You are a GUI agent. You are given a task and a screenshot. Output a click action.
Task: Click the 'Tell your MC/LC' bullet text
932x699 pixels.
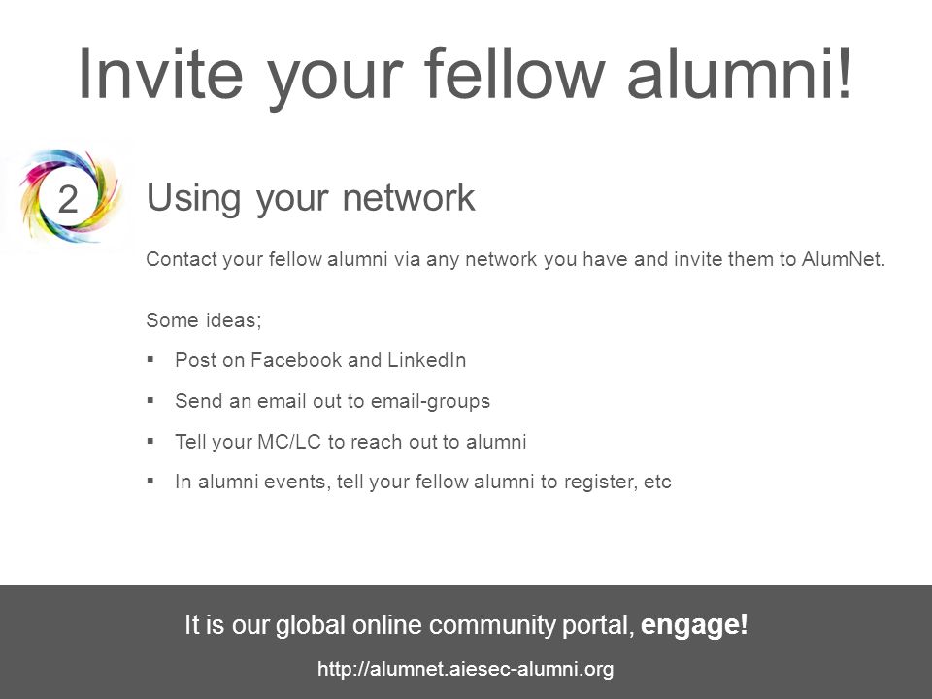tap(350, 442)
